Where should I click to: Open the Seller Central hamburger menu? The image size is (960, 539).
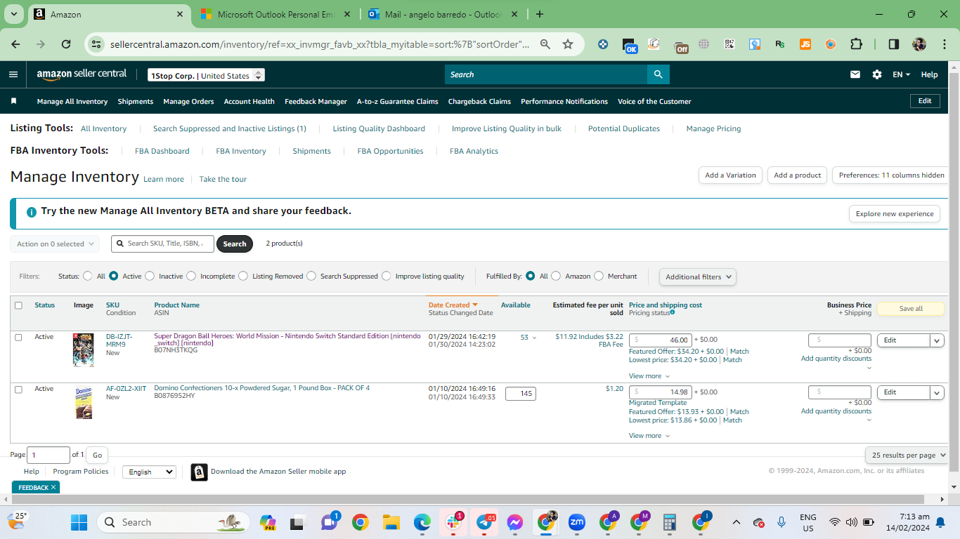click(x=13, y=74)
